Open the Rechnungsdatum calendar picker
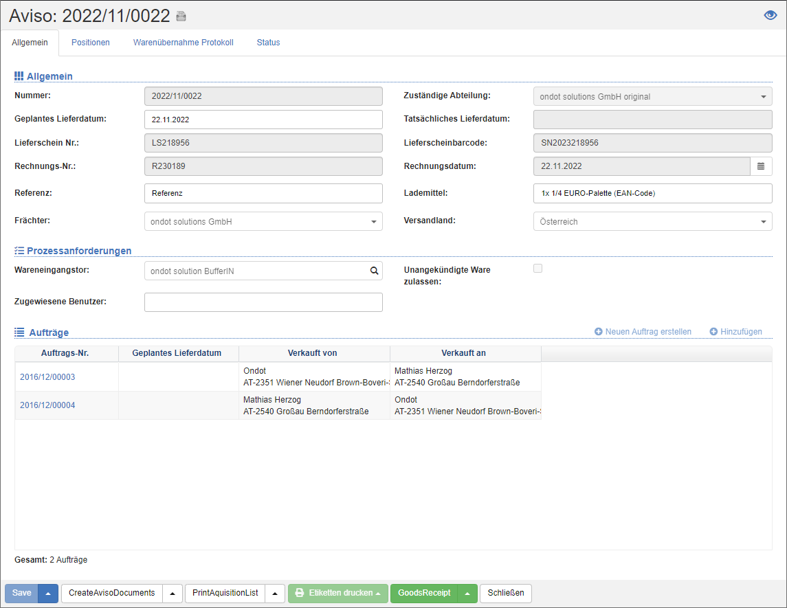This screenshot has height=608, width=787. tap(761, 166)
